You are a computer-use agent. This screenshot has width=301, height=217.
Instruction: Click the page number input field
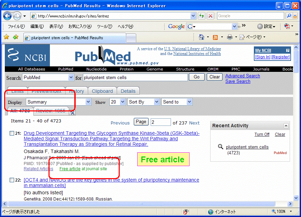(x=161, y=122)
